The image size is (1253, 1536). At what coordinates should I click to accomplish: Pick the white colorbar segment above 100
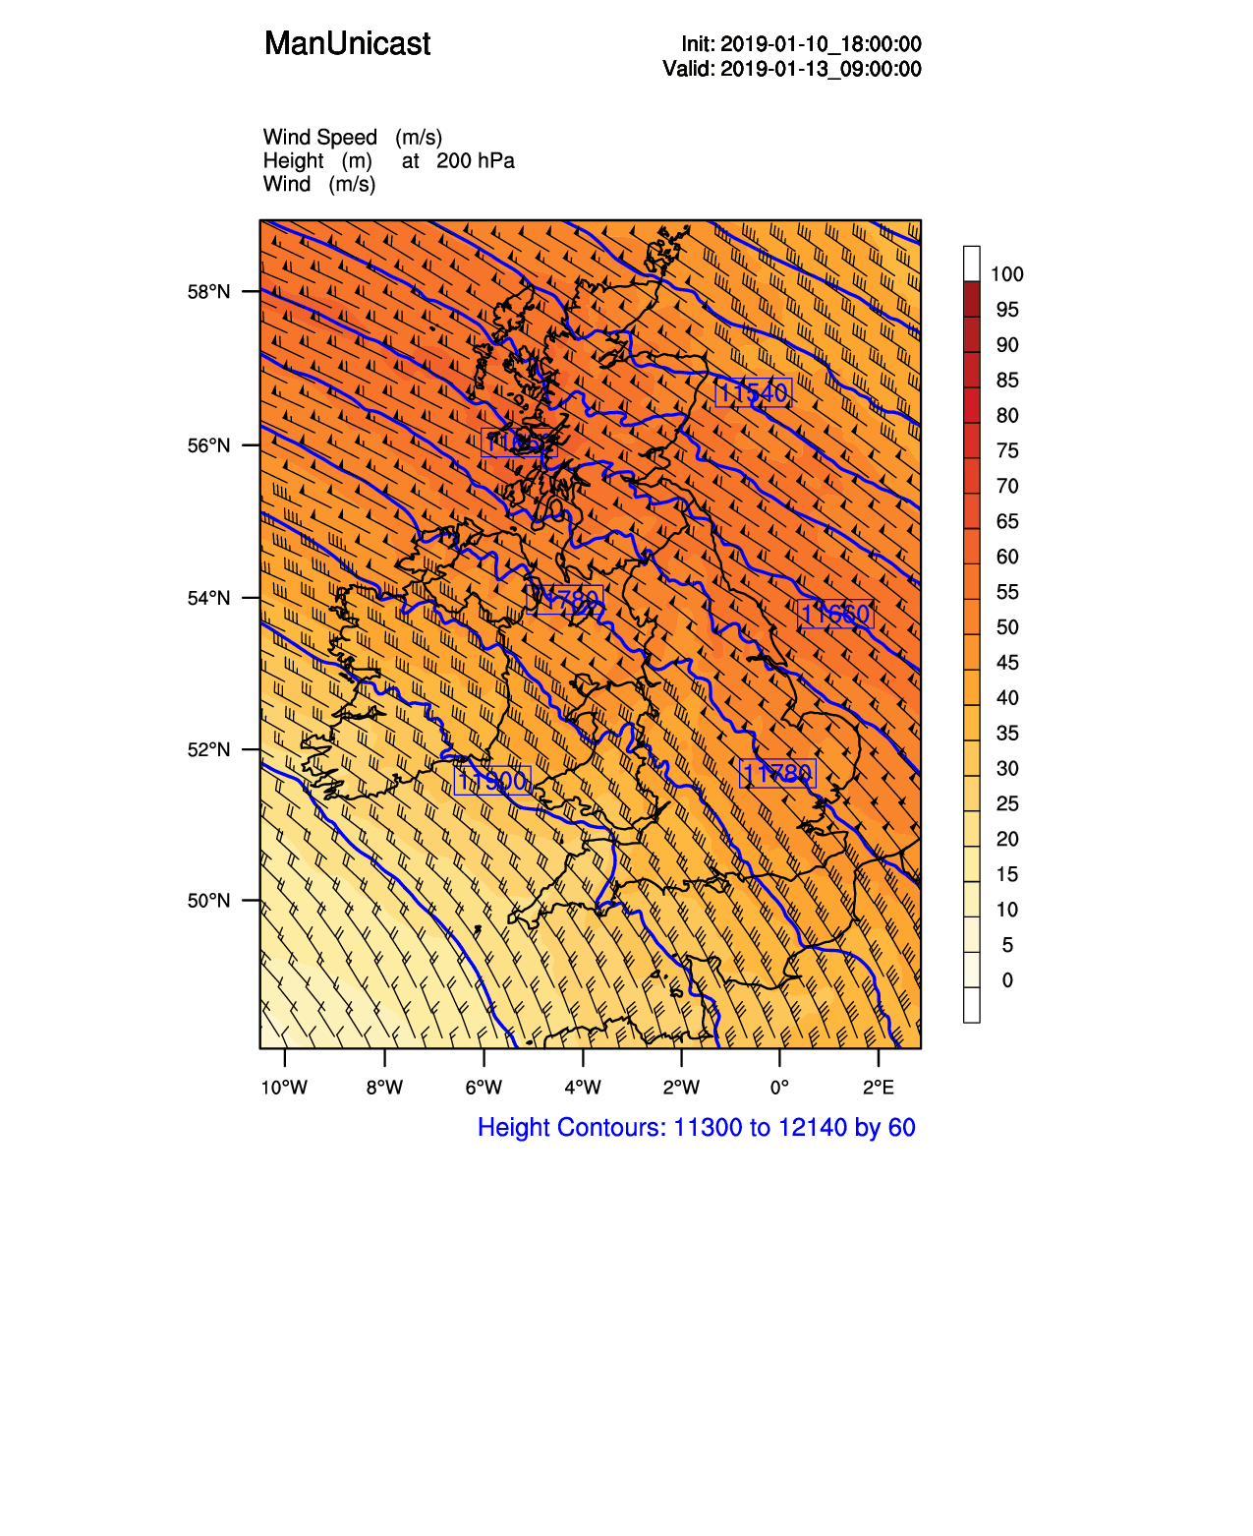[972, 264]
